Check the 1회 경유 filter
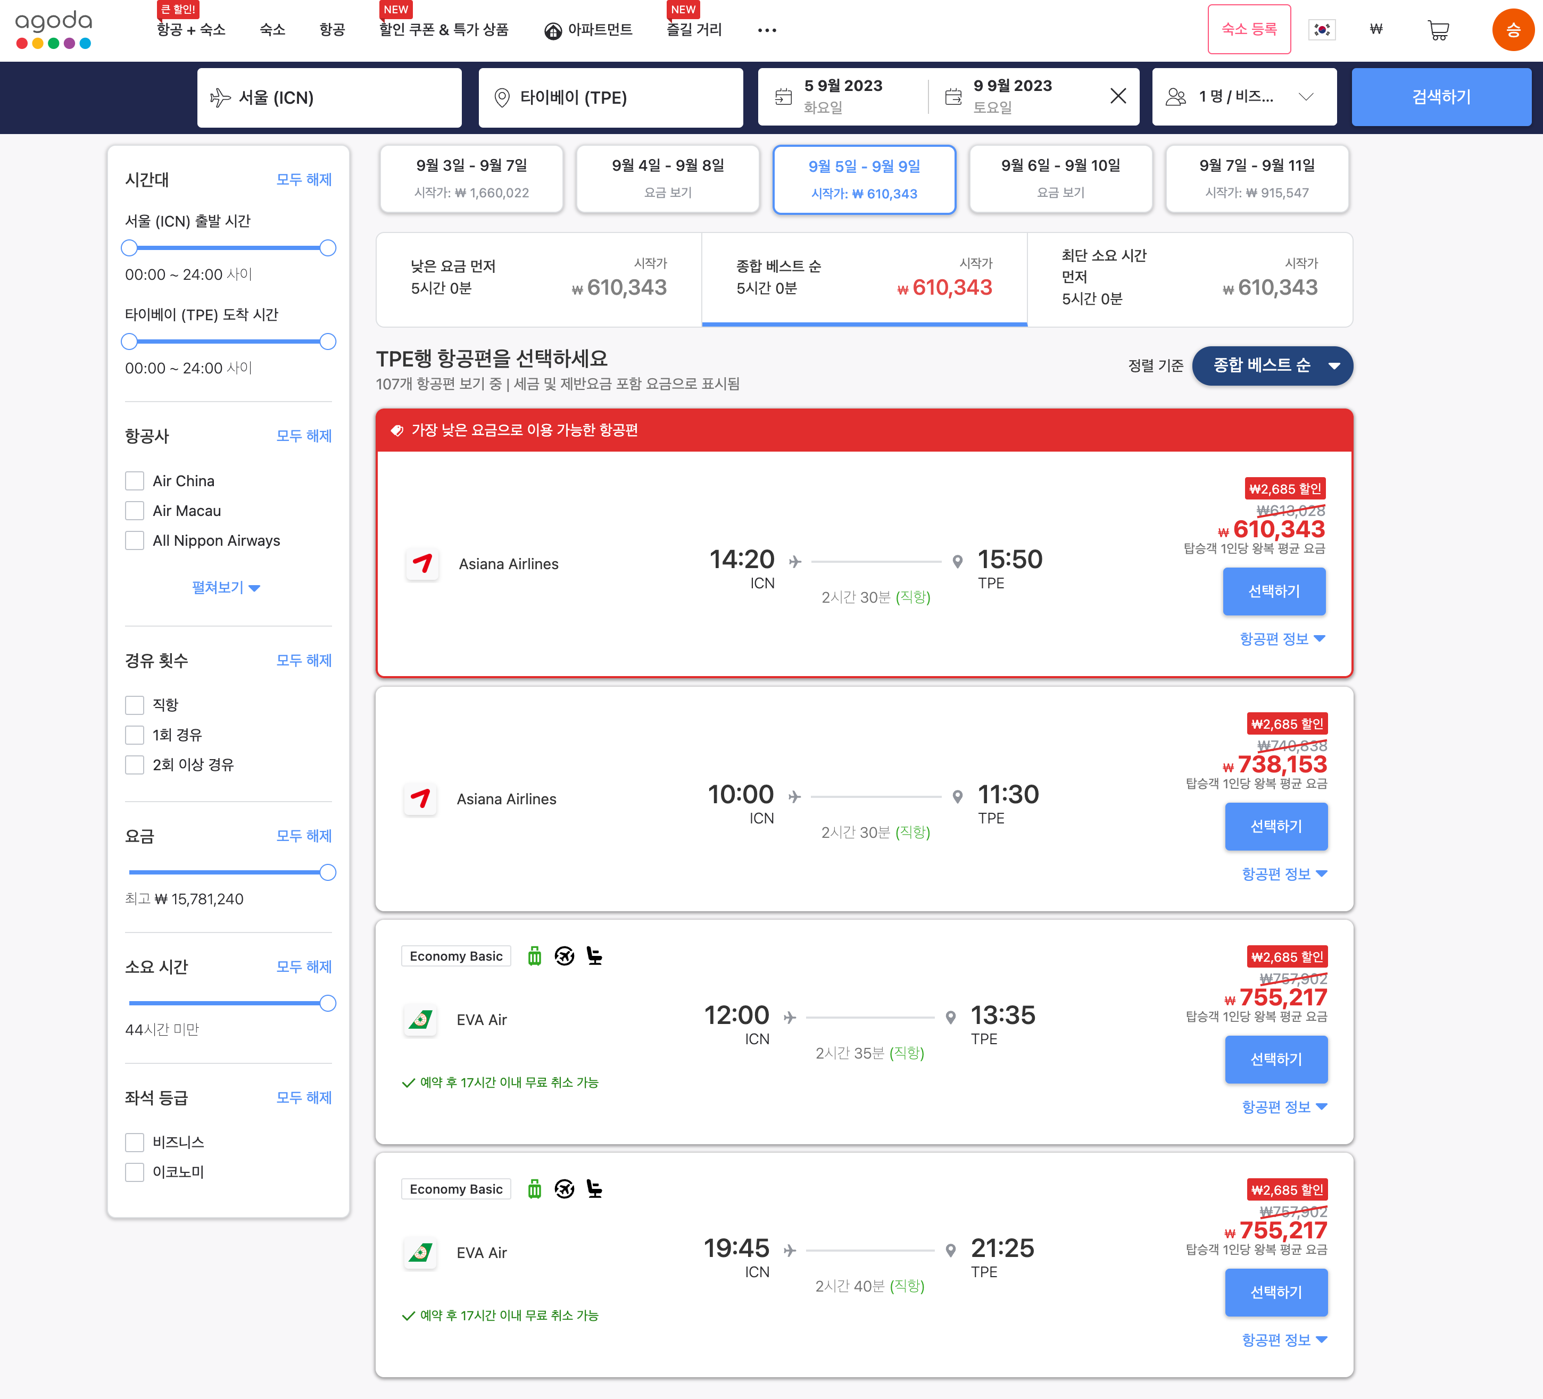This screenshot has width=1543, height=1399. [135, 735]
